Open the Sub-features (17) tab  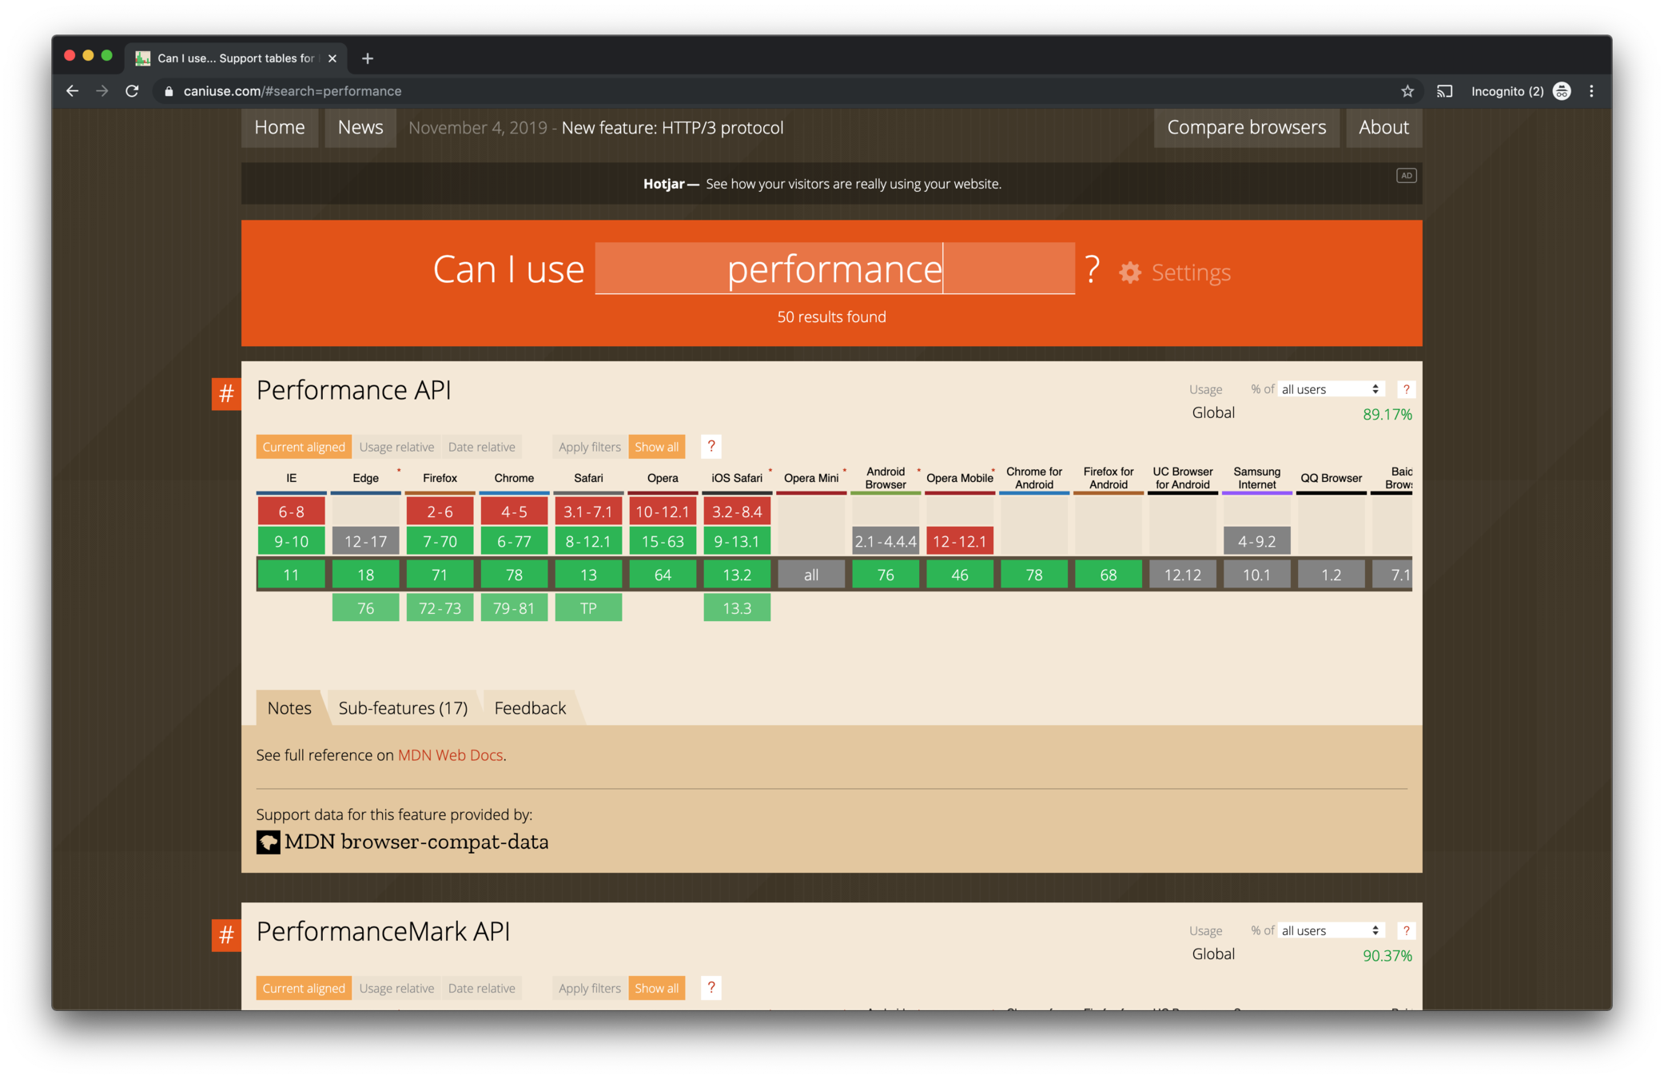tap(403, 708)
